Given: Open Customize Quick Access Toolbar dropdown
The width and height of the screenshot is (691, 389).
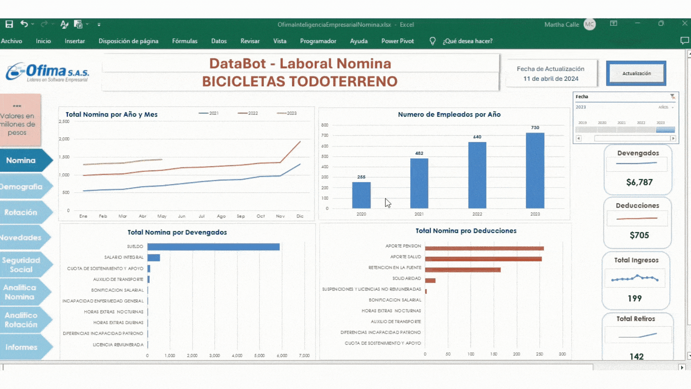Looking at the screenshot, I should coord(99,24).
